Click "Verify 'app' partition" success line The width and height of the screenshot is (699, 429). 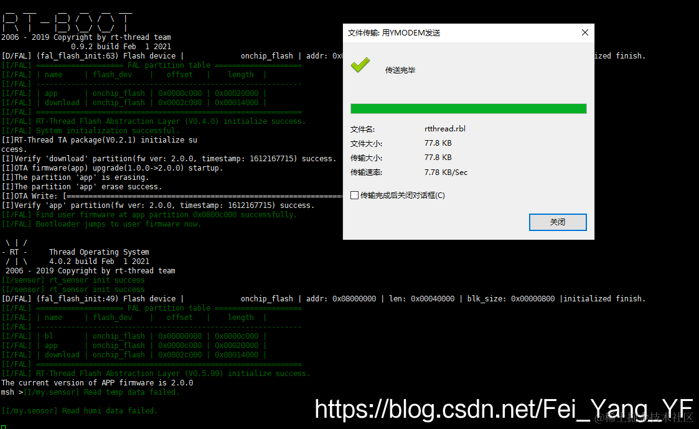pos(158,205)
